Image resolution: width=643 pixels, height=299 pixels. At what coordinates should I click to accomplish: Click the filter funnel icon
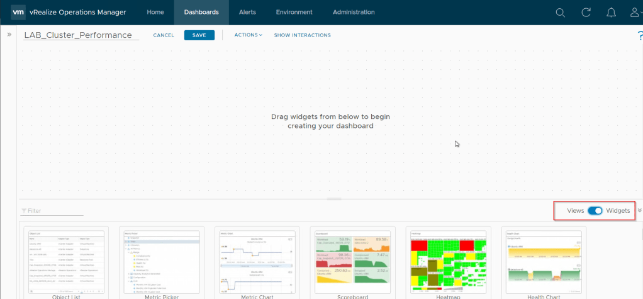point(24,211)
